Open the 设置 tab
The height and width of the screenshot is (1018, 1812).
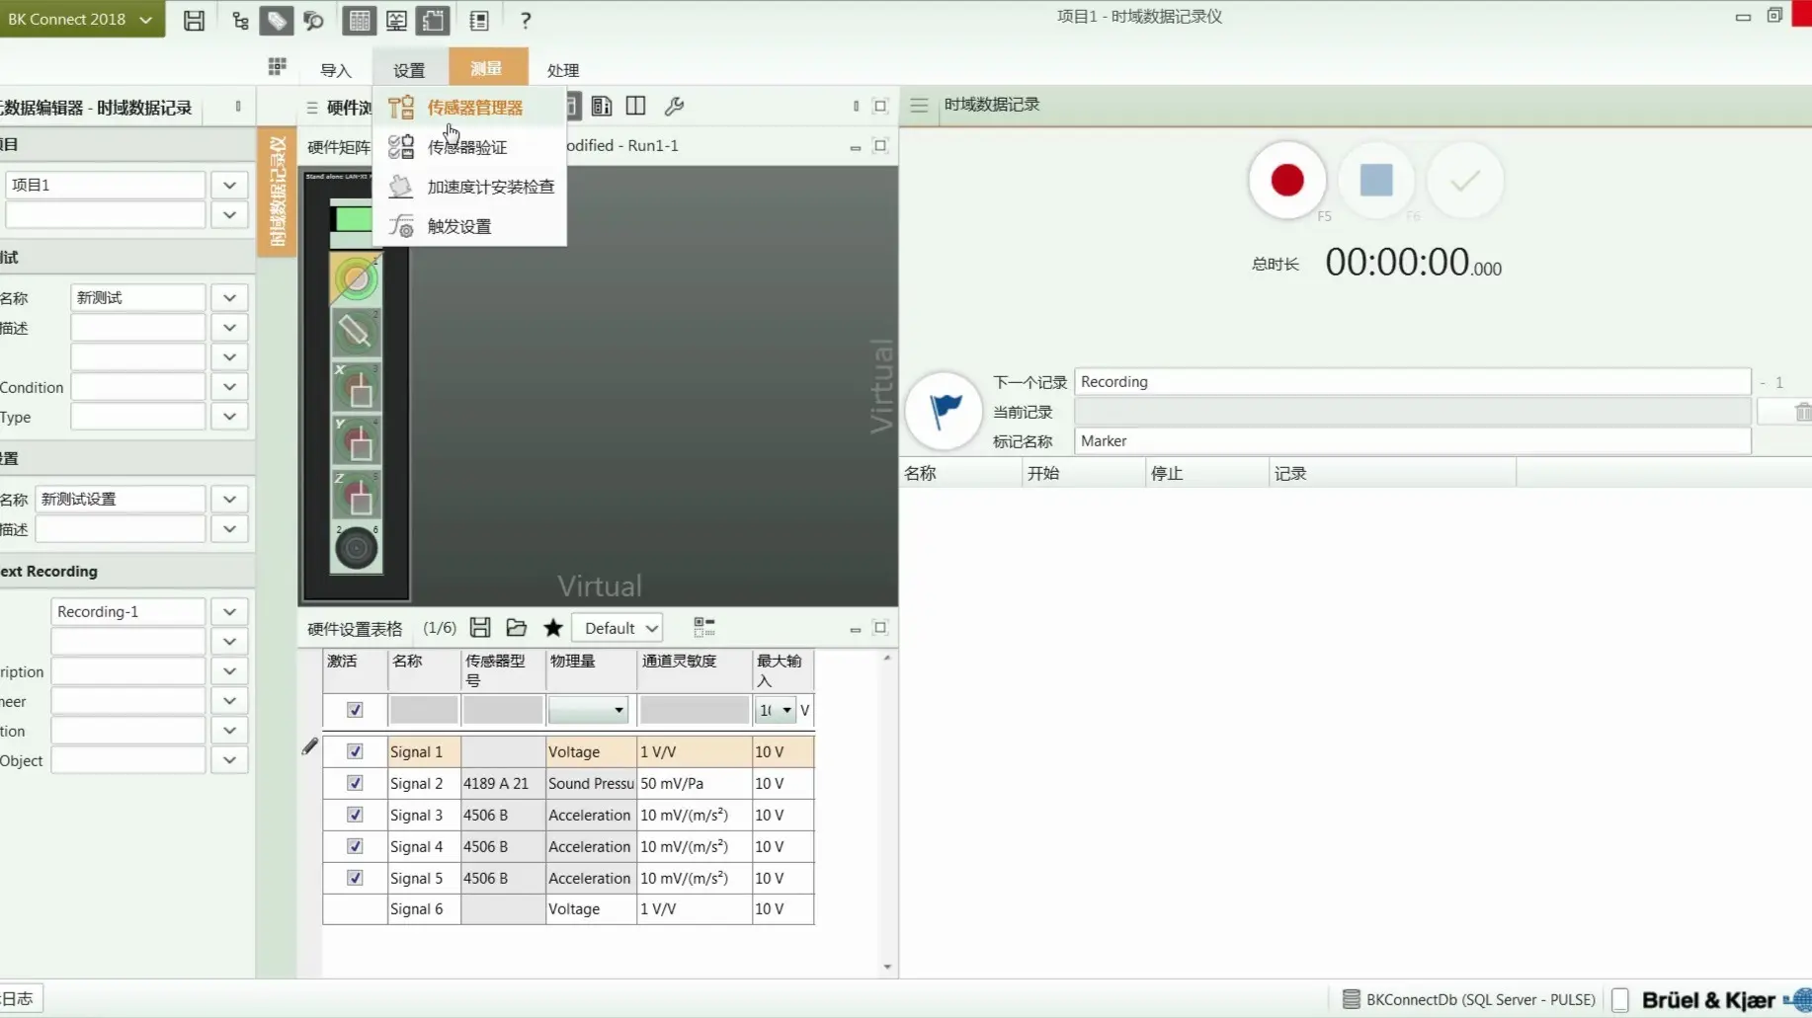click(409, 70)
